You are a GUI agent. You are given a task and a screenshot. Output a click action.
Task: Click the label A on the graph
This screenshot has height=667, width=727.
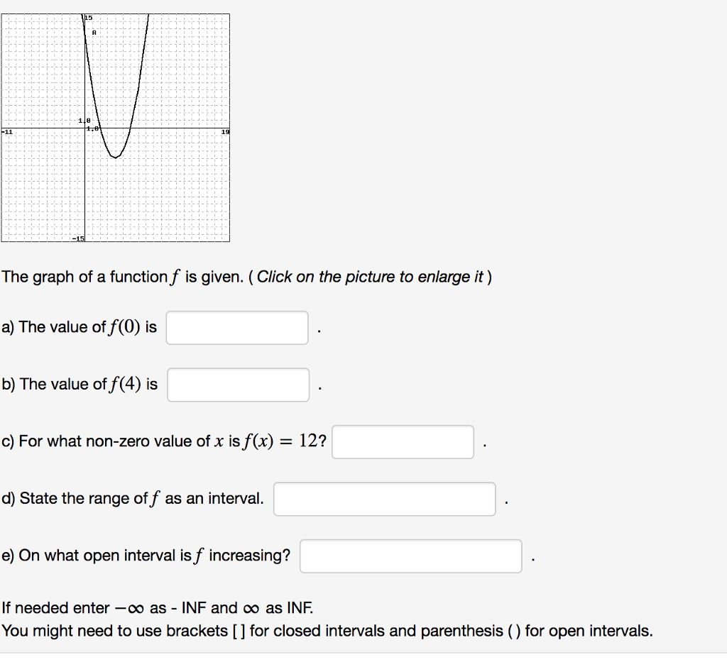[x=93, y=31]
